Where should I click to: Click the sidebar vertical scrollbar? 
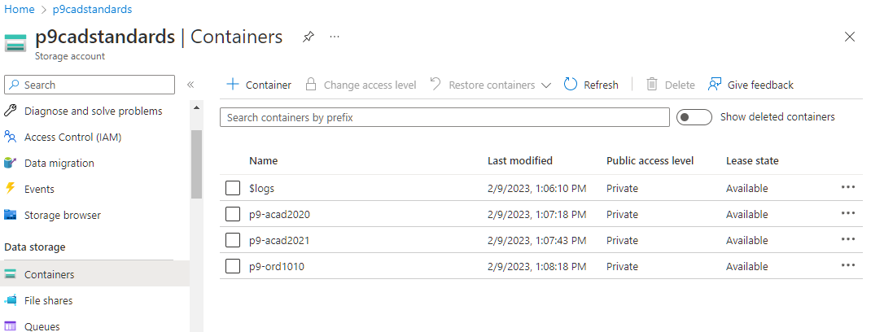(x=196, y=164)
